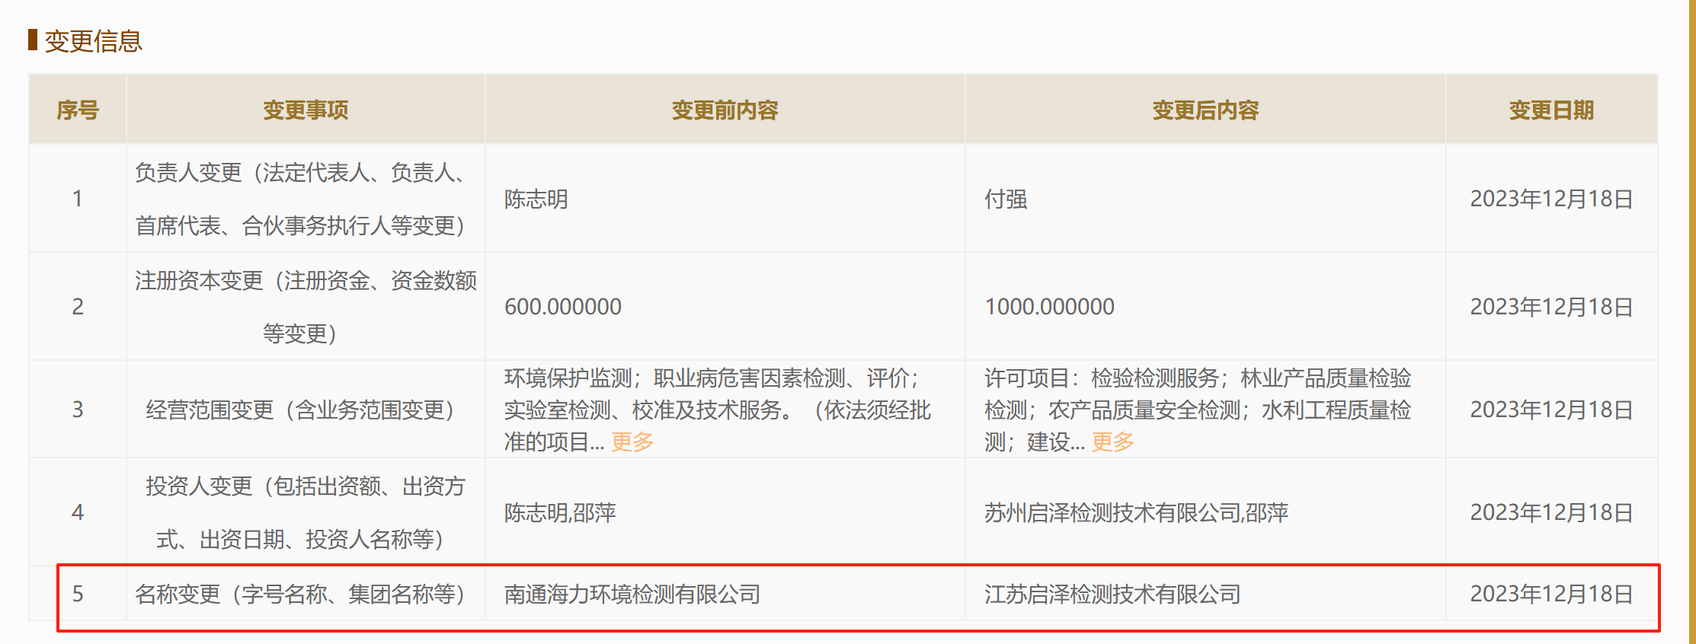Click sequence number 2 in 注册资本变更 row
Viewport: 1696px width, 644px height.
point(78,307)
